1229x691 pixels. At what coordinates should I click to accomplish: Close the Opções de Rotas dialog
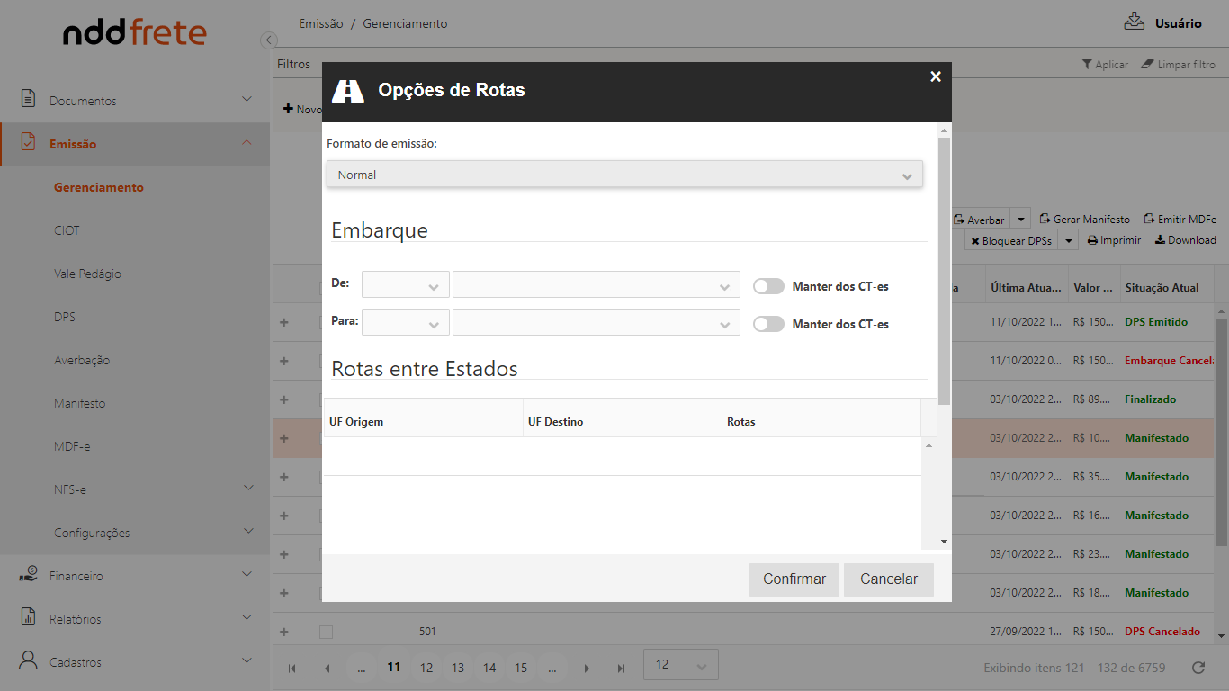pyautogui.click(x=936, y=76)
